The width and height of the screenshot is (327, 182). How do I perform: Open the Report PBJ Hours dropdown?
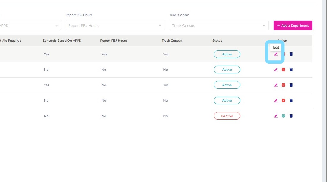[x=115, y=25]
